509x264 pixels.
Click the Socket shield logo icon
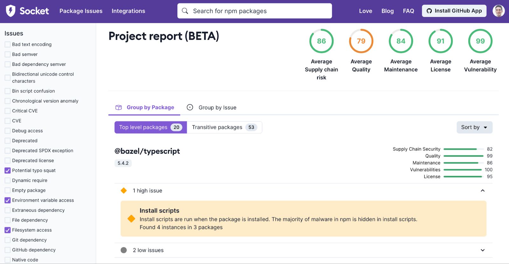click(10, 11)
